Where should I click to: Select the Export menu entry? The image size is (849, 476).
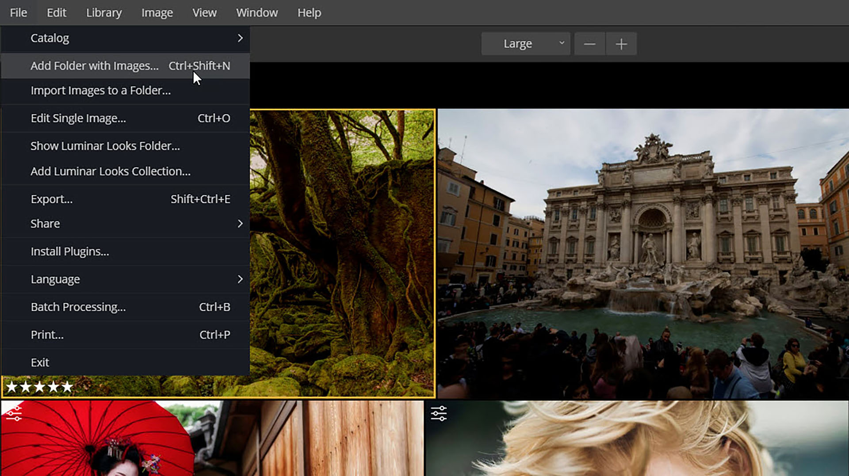pyautogui.click(x=126, y=199)
